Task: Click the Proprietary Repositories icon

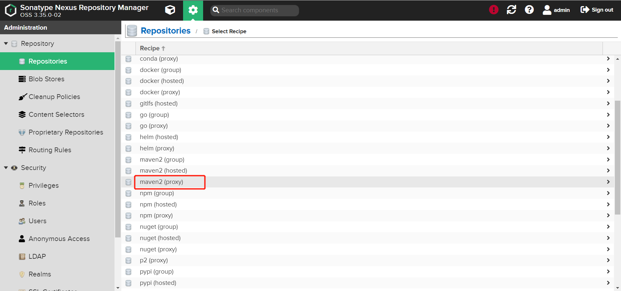Action: (x=22, y=132)
